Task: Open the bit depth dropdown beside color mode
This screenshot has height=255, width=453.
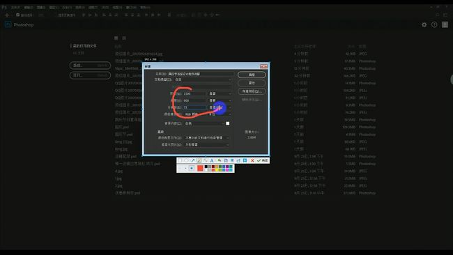Action: click(x=220, y=114)
